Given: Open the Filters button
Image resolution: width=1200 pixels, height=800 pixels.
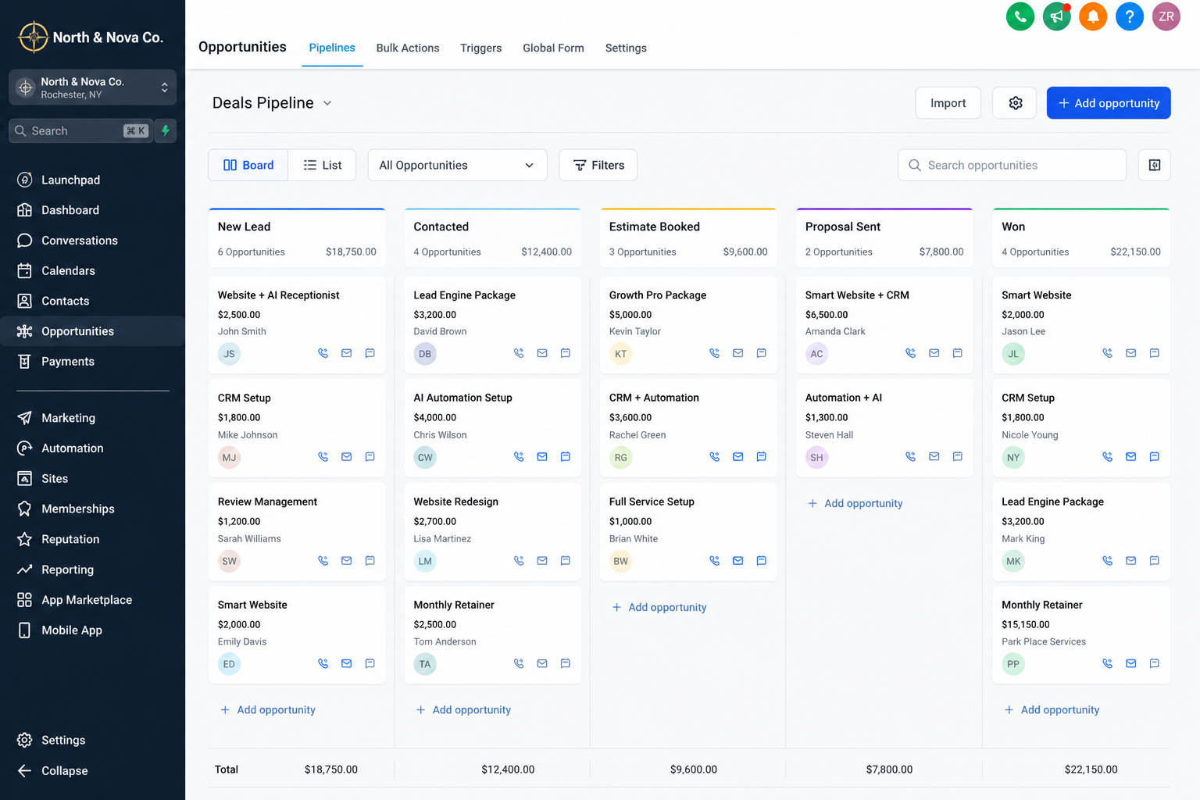Looking at the screenshot, I should pyautogui.click(x=598, y=165).
